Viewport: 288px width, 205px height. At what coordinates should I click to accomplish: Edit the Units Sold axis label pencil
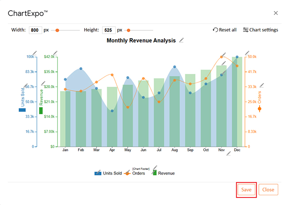tap(26, 85)
